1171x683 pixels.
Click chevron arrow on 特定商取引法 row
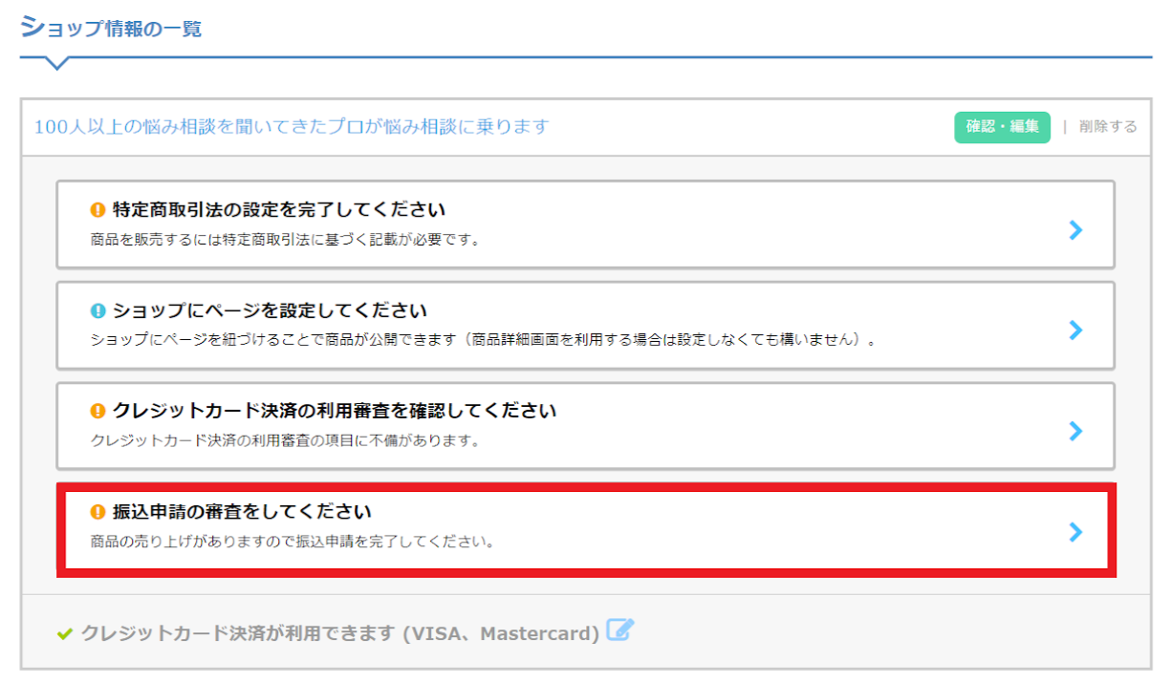click(x=1076, y=229)
